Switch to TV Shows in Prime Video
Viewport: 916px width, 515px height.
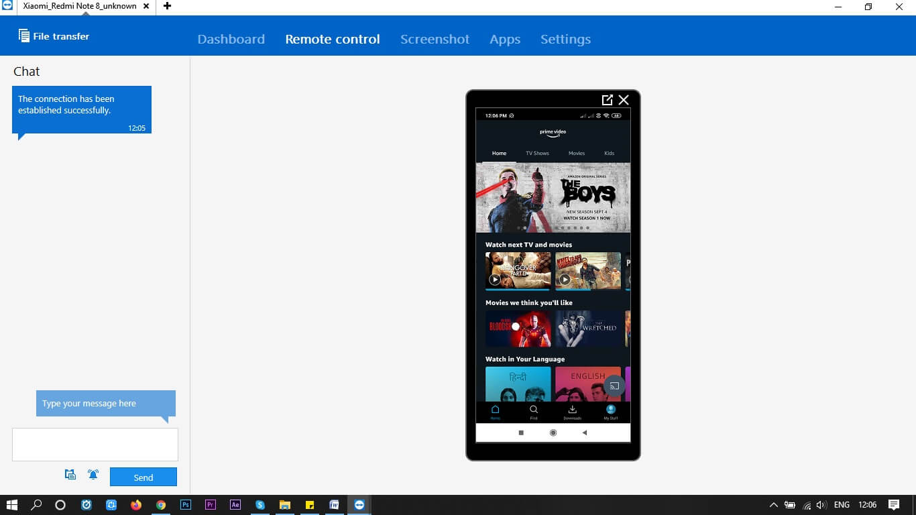537,153
